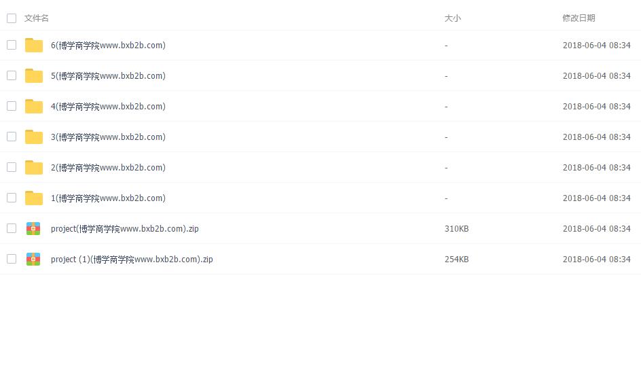Check the box for folder 6
The image size is (641, 375).
click(x=12, y=45)
